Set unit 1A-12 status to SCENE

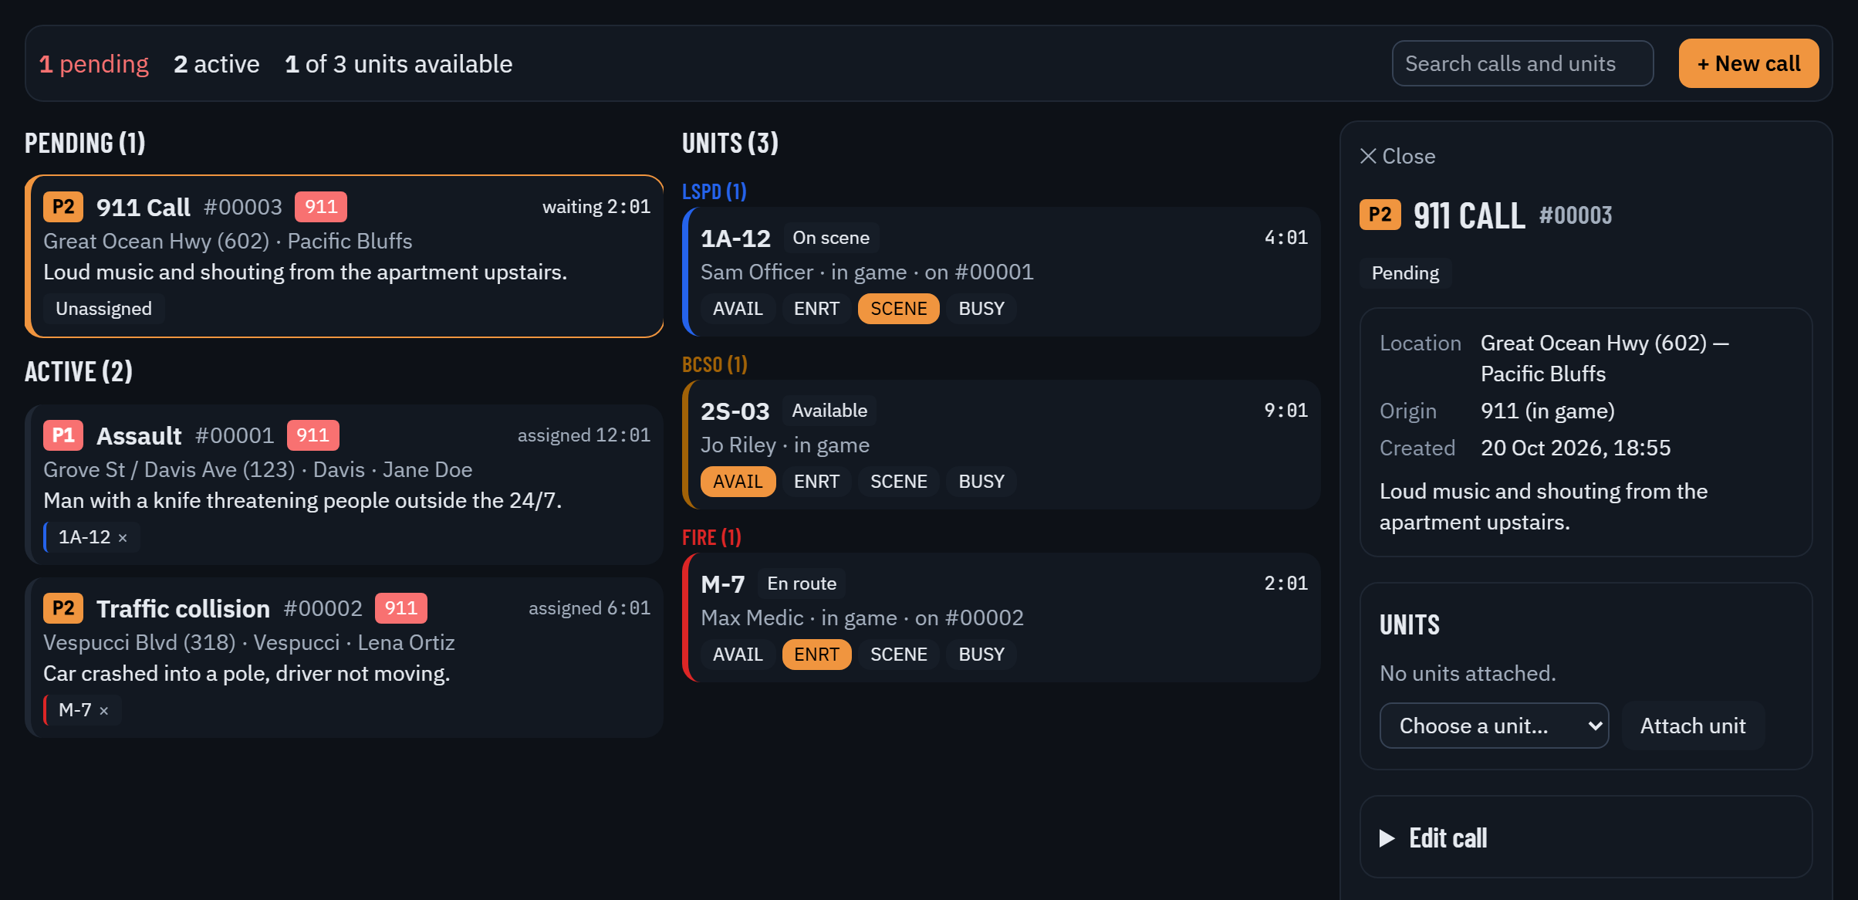point(898,309)
